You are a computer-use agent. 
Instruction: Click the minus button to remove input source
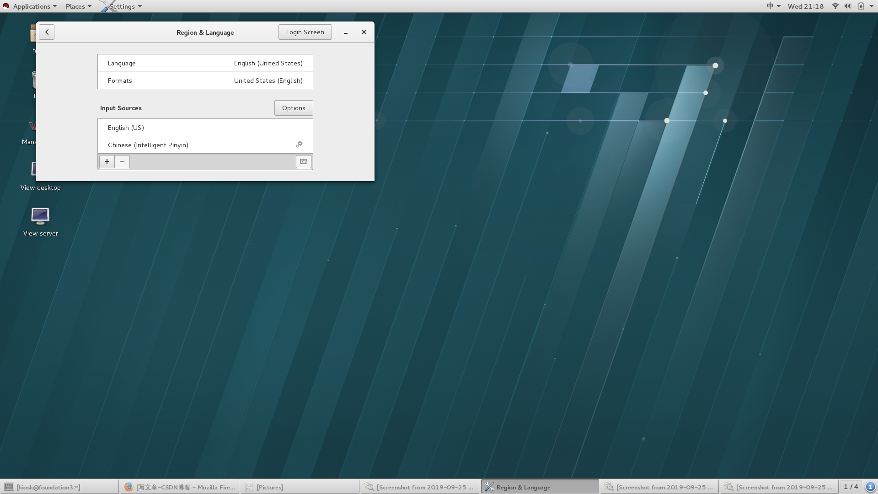point(122,161)
